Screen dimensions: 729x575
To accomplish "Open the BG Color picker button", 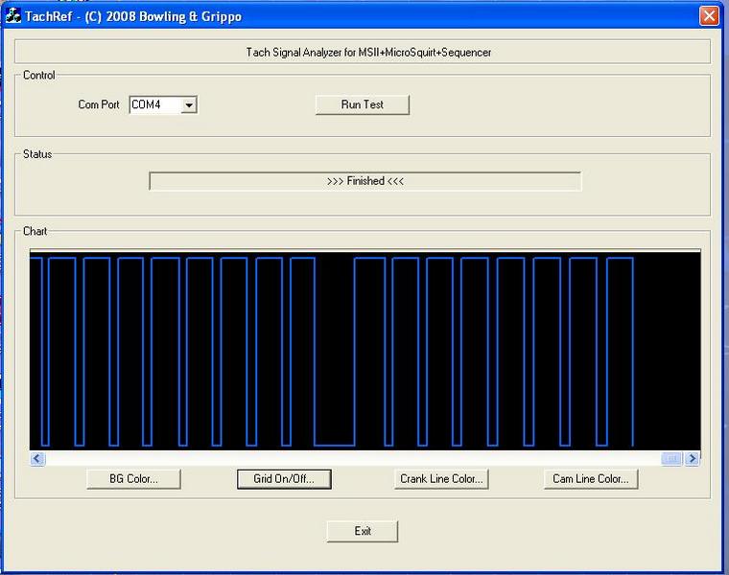I will 134,479.
